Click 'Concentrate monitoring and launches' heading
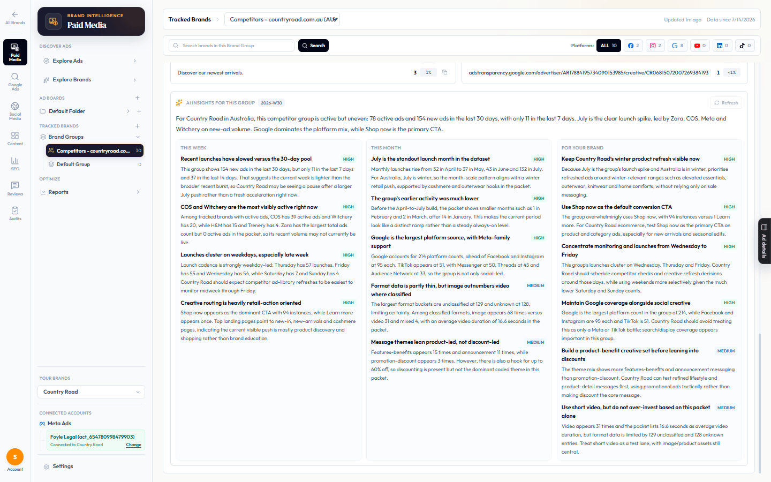The width and height of the screenshot is (771, 482). (634, 251)
